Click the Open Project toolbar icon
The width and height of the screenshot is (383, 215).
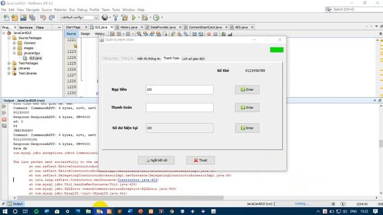click(23, 17)
